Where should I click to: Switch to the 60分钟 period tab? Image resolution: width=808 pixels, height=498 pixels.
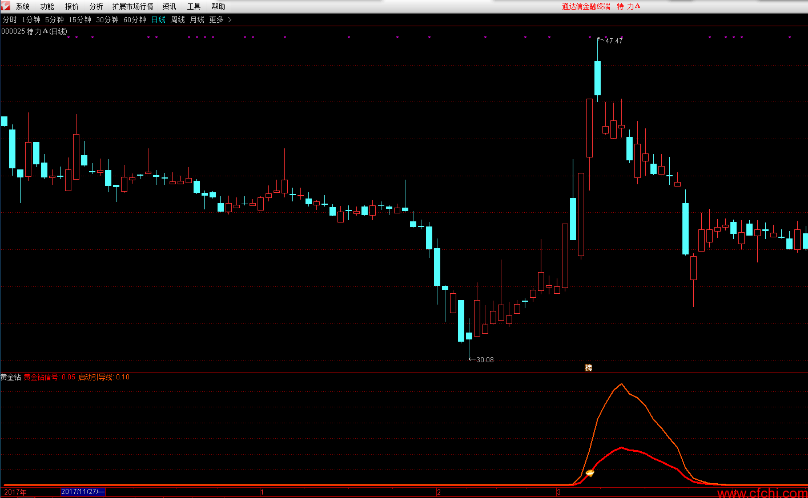click(135, 19)
